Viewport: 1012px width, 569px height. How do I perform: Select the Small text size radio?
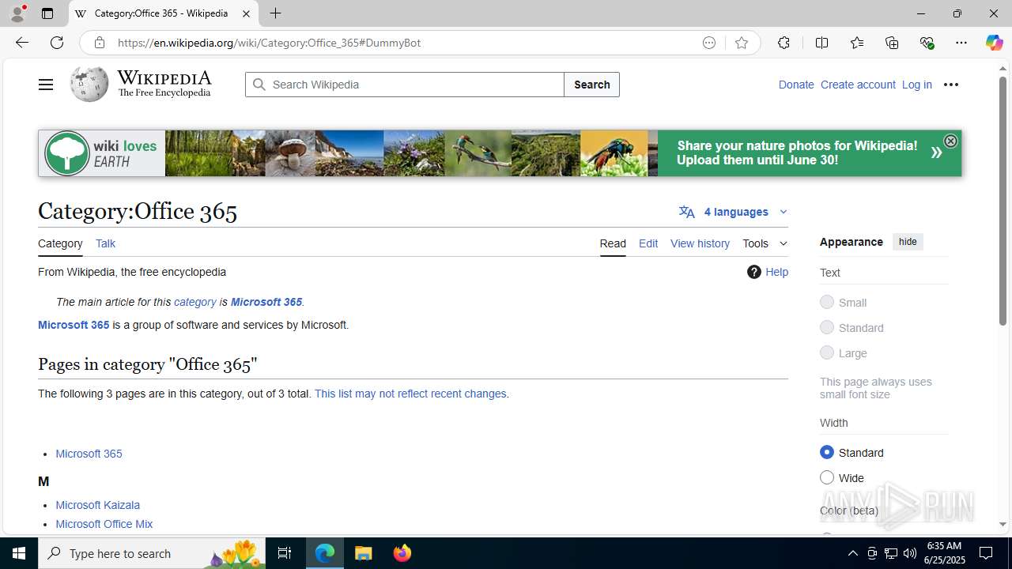(827, 302)
